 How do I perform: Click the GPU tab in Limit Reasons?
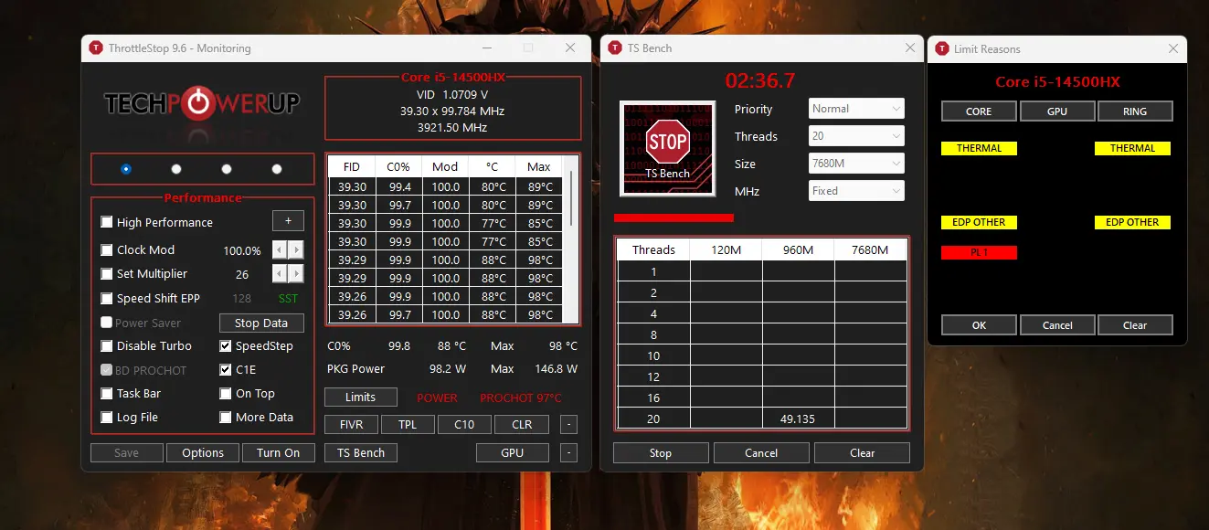[1057, 111]
